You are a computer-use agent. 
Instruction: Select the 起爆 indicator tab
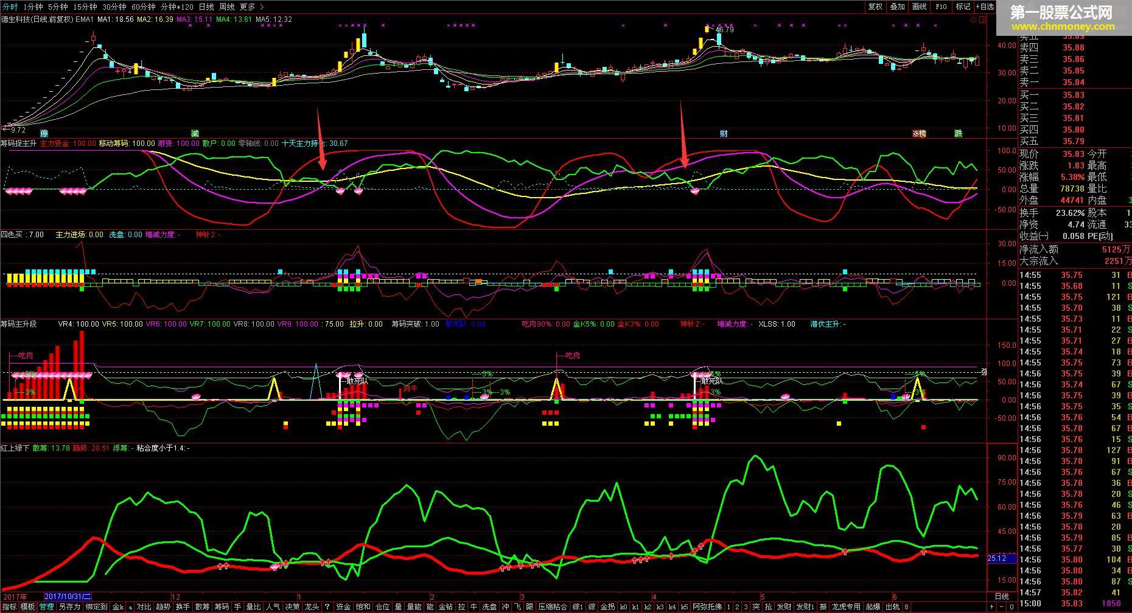(x=873, y=607)
